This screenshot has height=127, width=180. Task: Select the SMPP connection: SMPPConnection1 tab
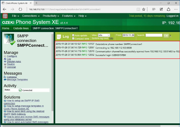(x=55, y=28)
